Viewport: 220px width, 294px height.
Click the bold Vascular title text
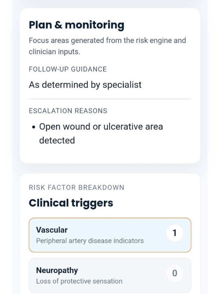[52, 230]
